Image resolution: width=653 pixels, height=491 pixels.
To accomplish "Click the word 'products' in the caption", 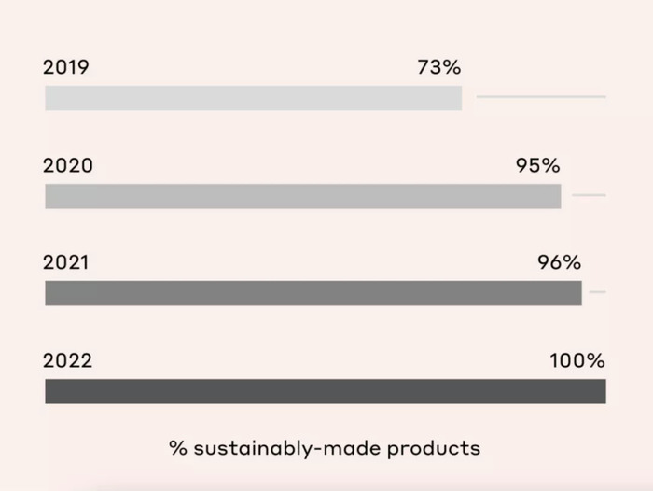I will click(x=434, y=449).
